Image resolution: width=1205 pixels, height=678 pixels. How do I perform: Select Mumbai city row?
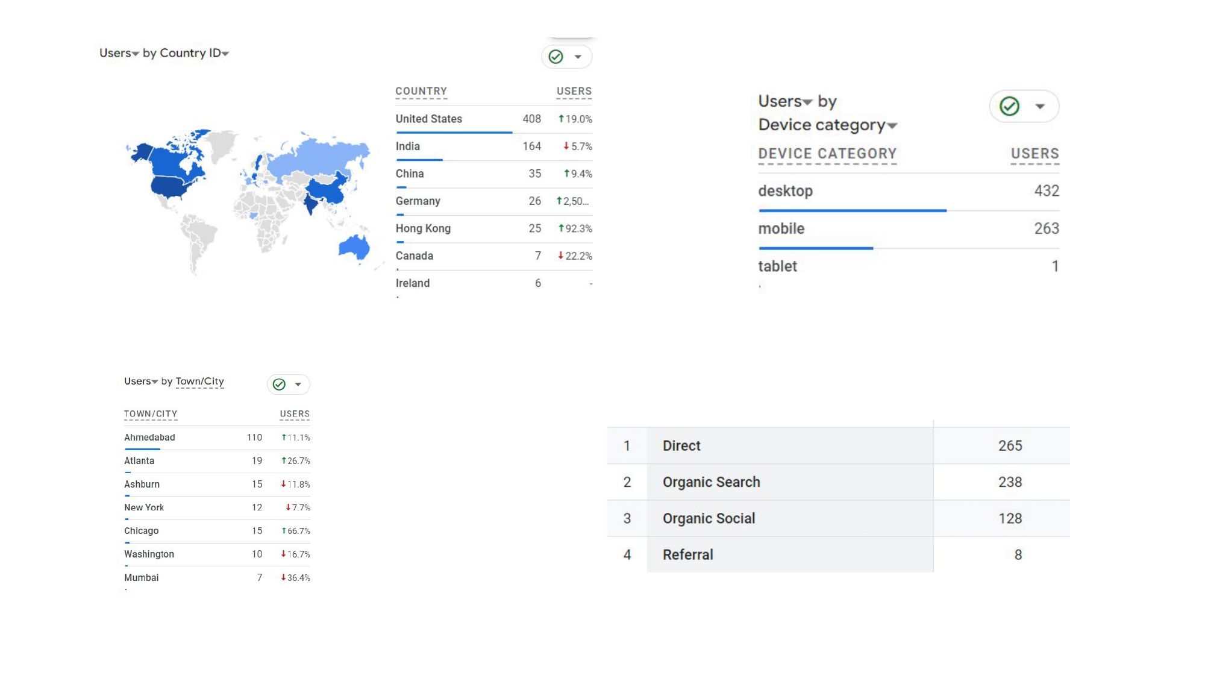[217, 579]
